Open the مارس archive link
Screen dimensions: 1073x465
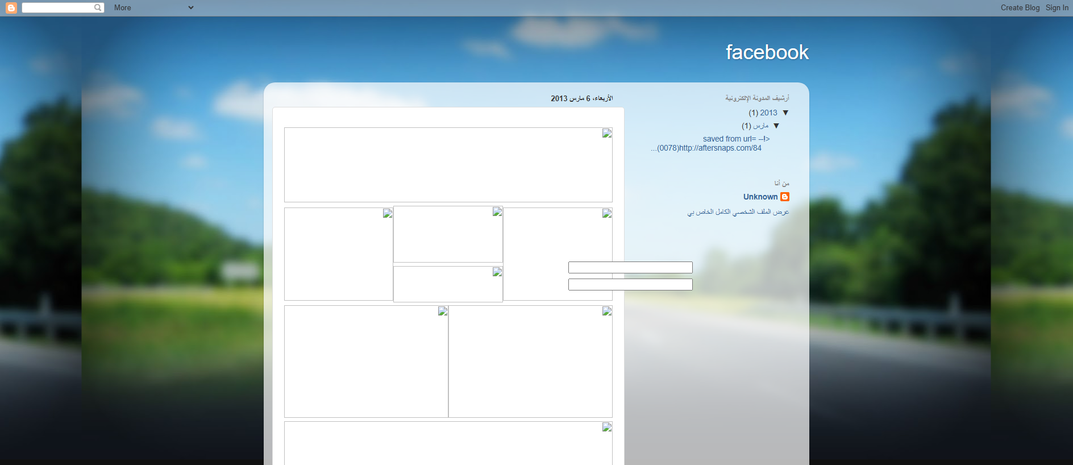(761, 126)
